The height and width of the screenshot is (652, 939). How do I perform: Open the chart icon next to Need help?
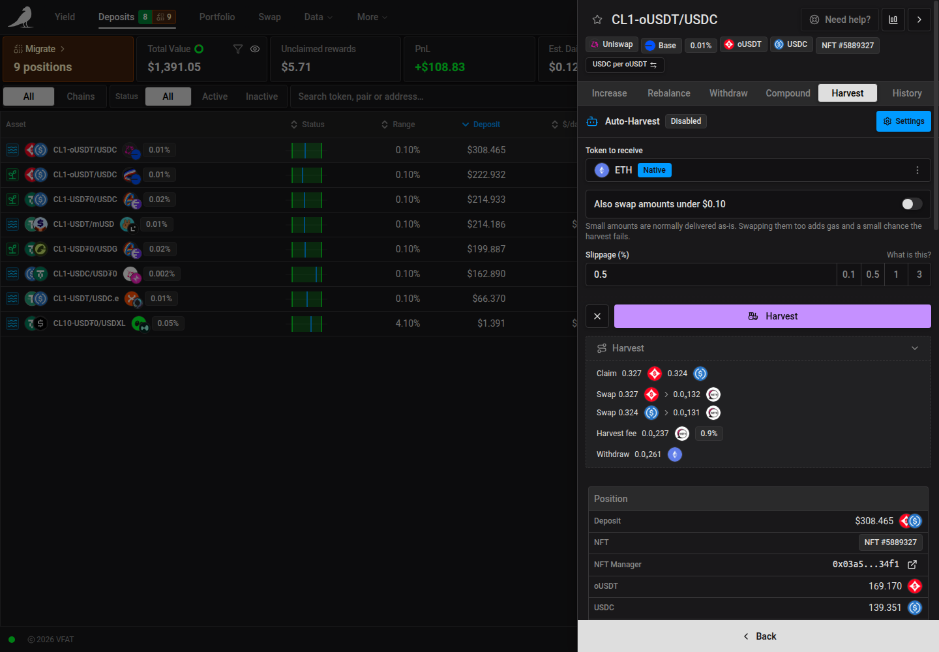(x=893, y=20)
